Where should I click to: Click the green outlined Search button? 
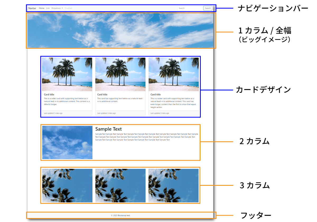(x=208, y=8)
